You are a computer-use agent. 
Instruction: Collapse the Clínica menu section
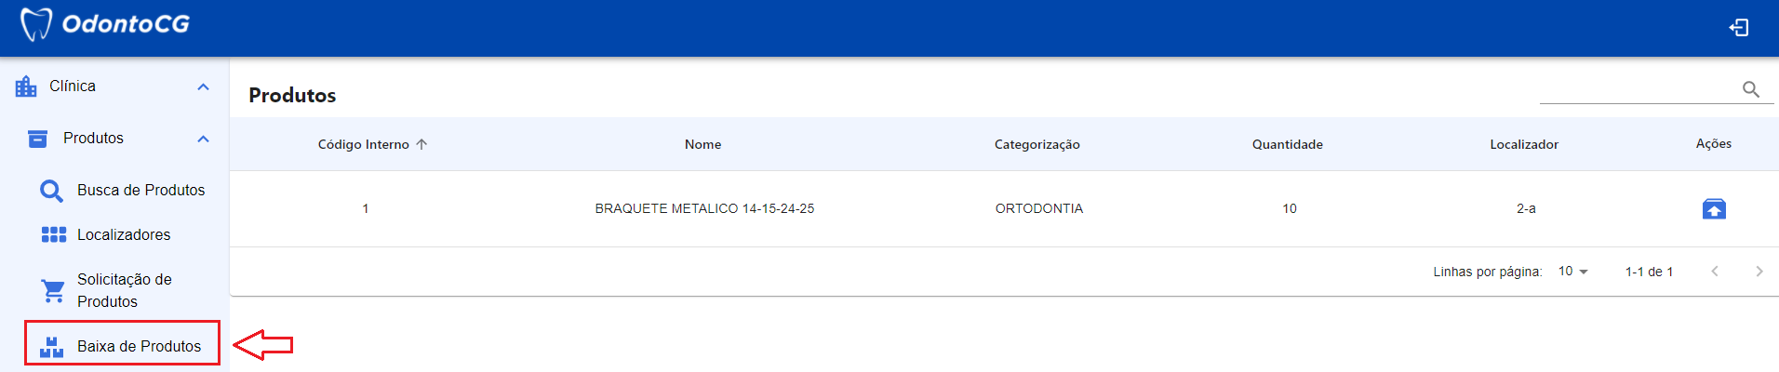pos(203,86)
